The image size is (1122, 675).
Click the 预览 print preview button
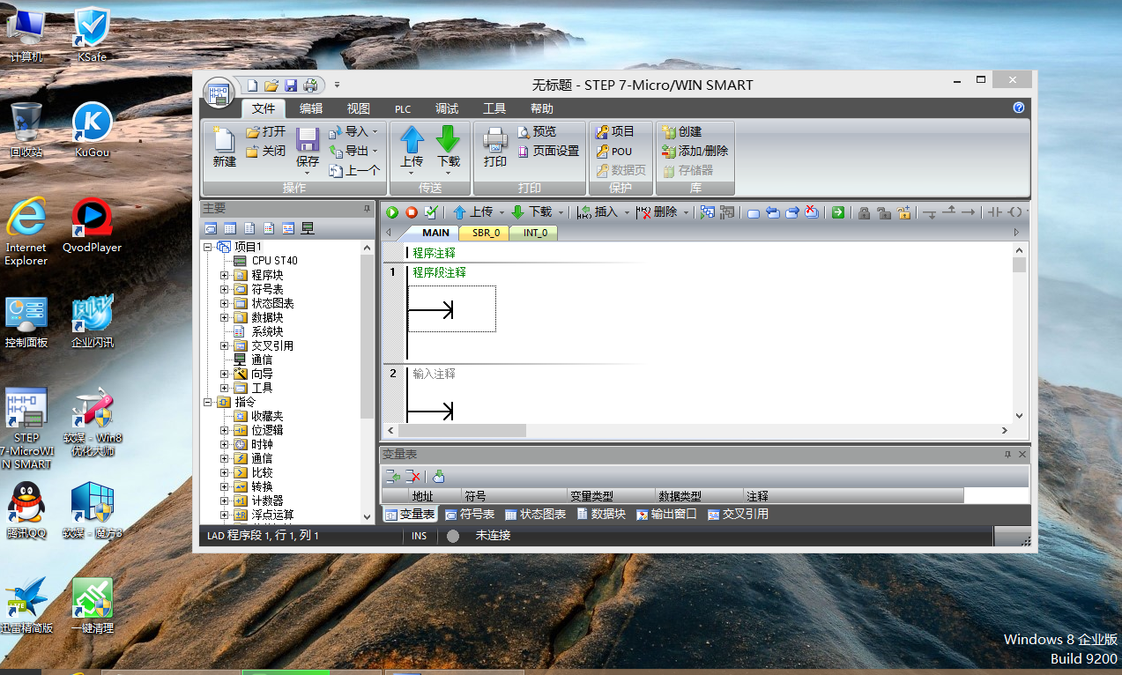point(537,131)
